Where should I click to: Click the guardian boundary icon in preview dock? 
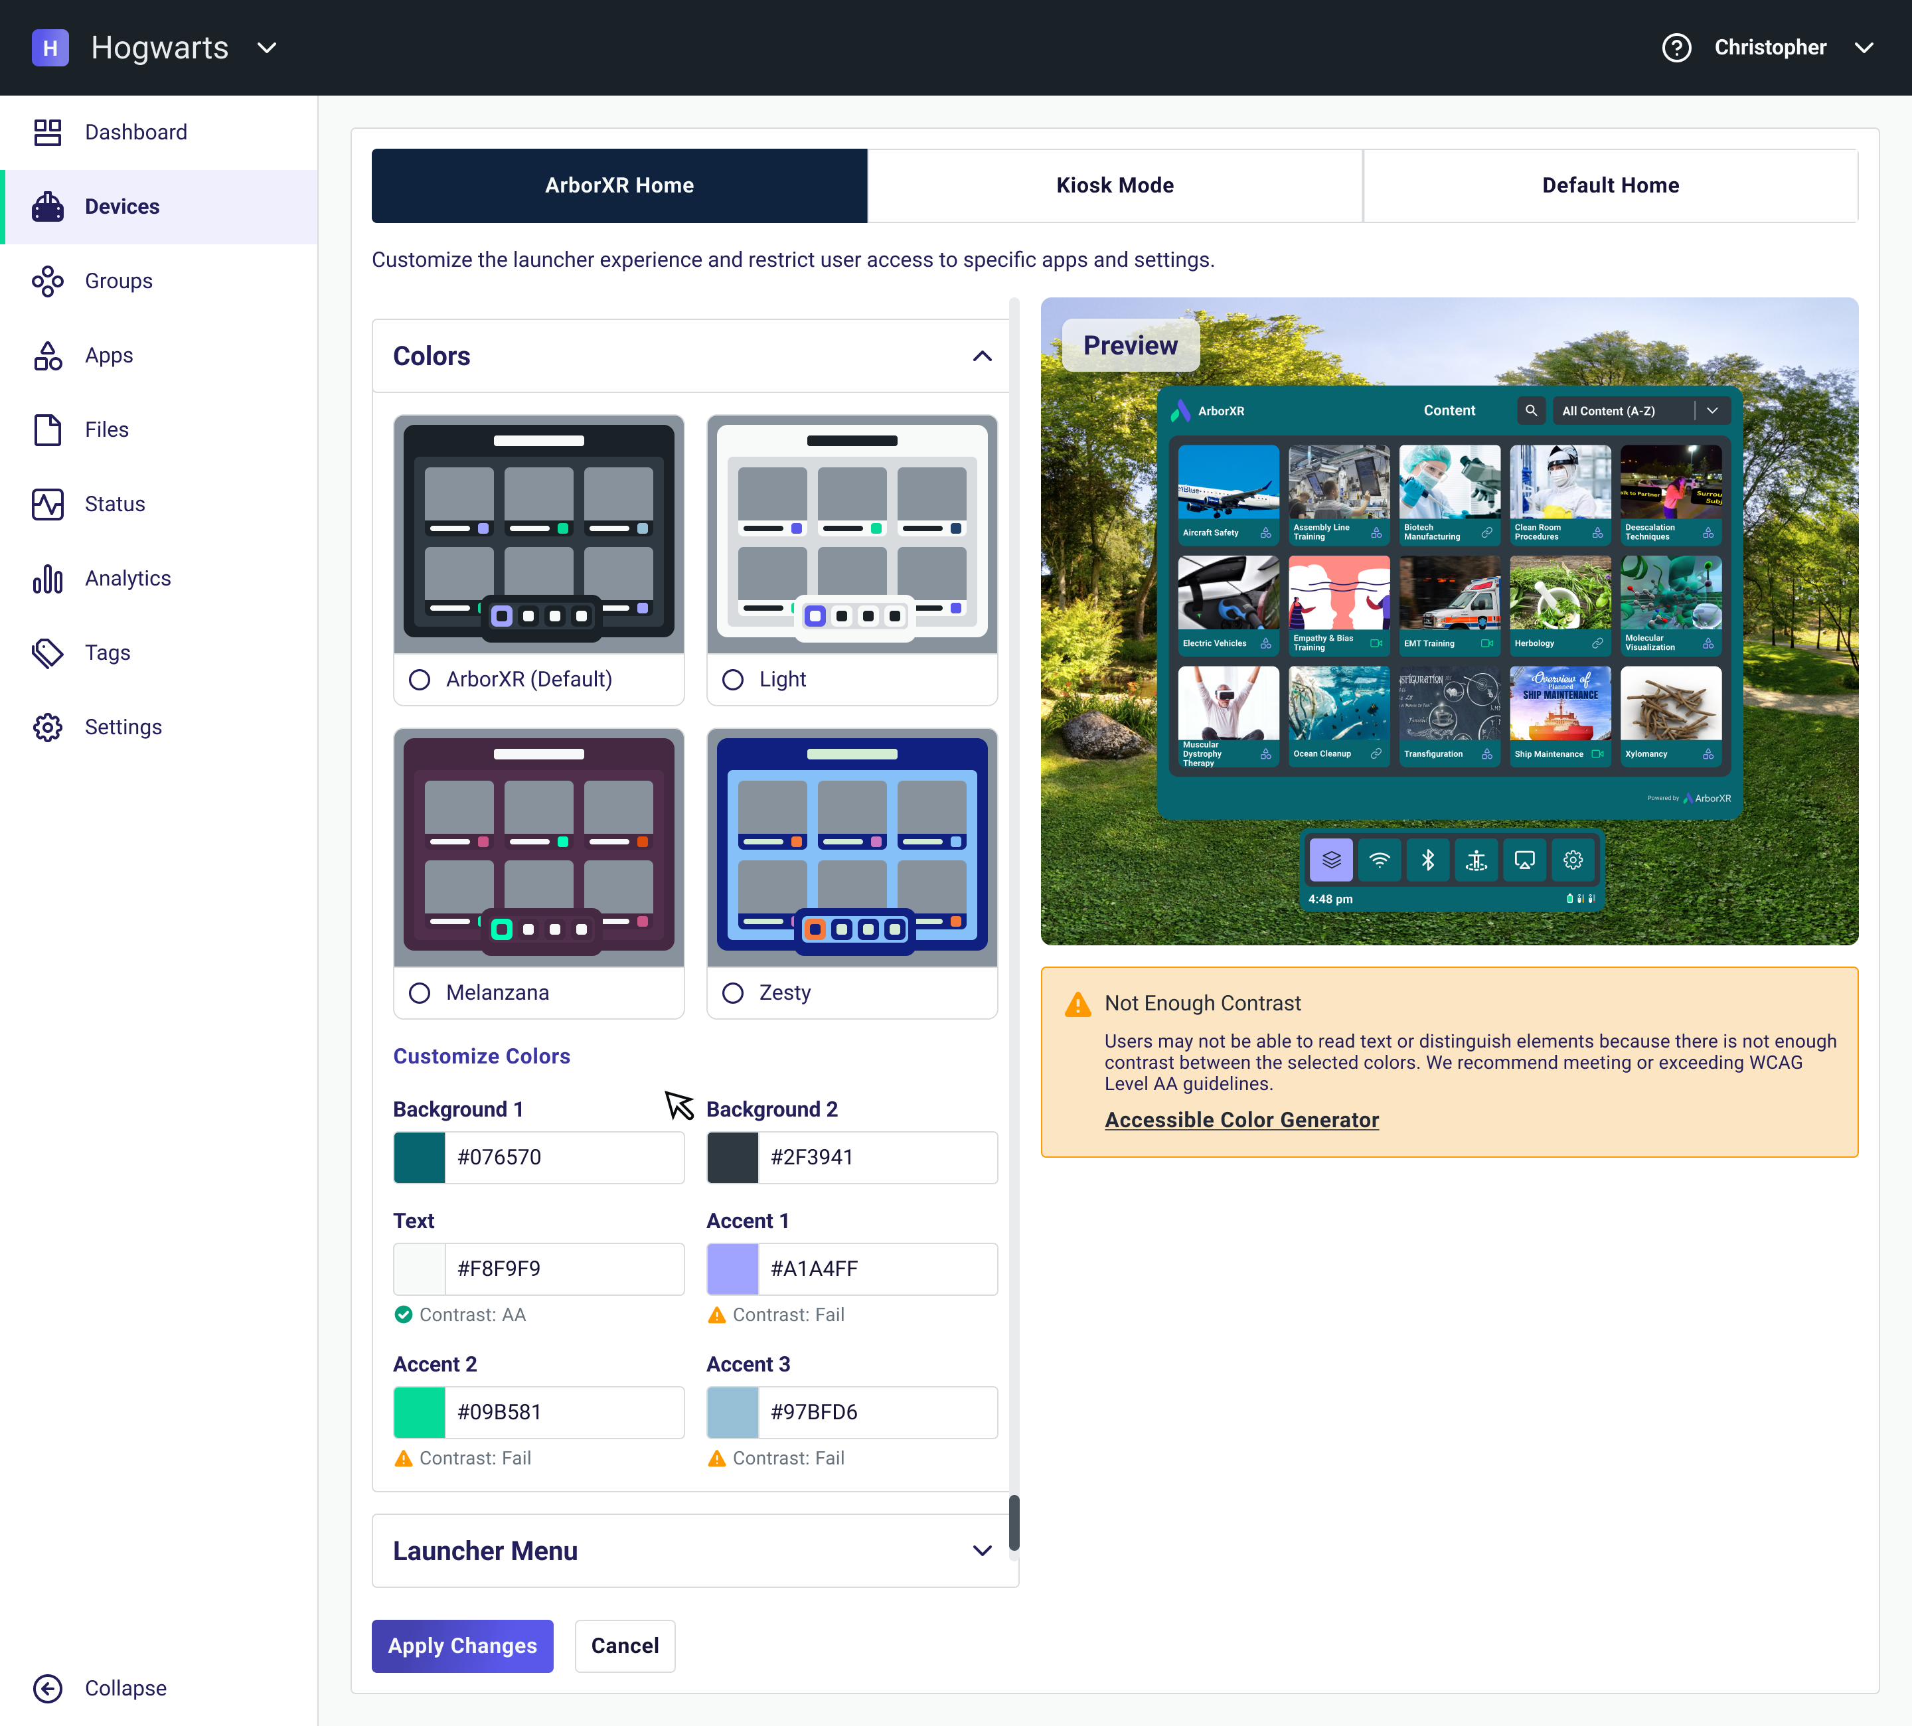[x=1476, y=860]
